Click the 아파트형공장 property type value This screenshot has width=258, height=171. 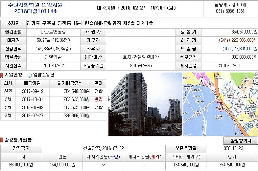pos(53,32)
